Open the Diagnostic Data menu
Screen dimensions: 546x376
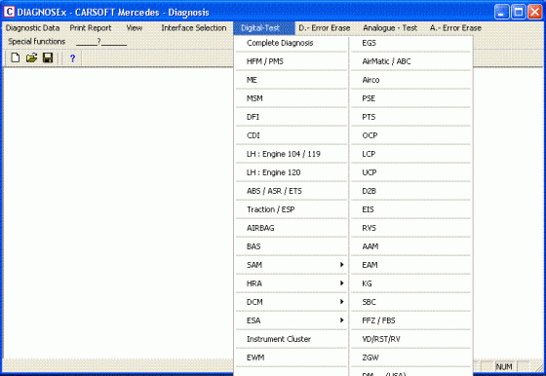pyautogui.click(x=33, y=28)
